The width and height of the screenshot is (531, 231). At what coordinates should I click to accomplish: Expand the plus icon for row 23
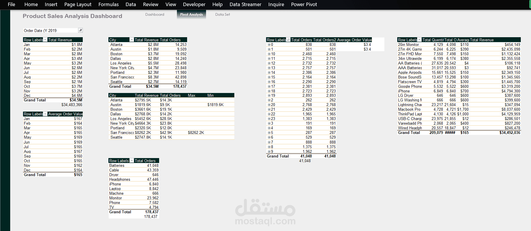pos(269,119)
